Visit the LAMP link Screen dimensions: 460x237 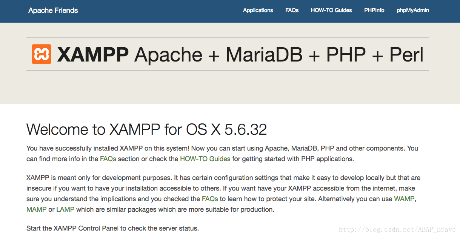(x=65, y=209)
